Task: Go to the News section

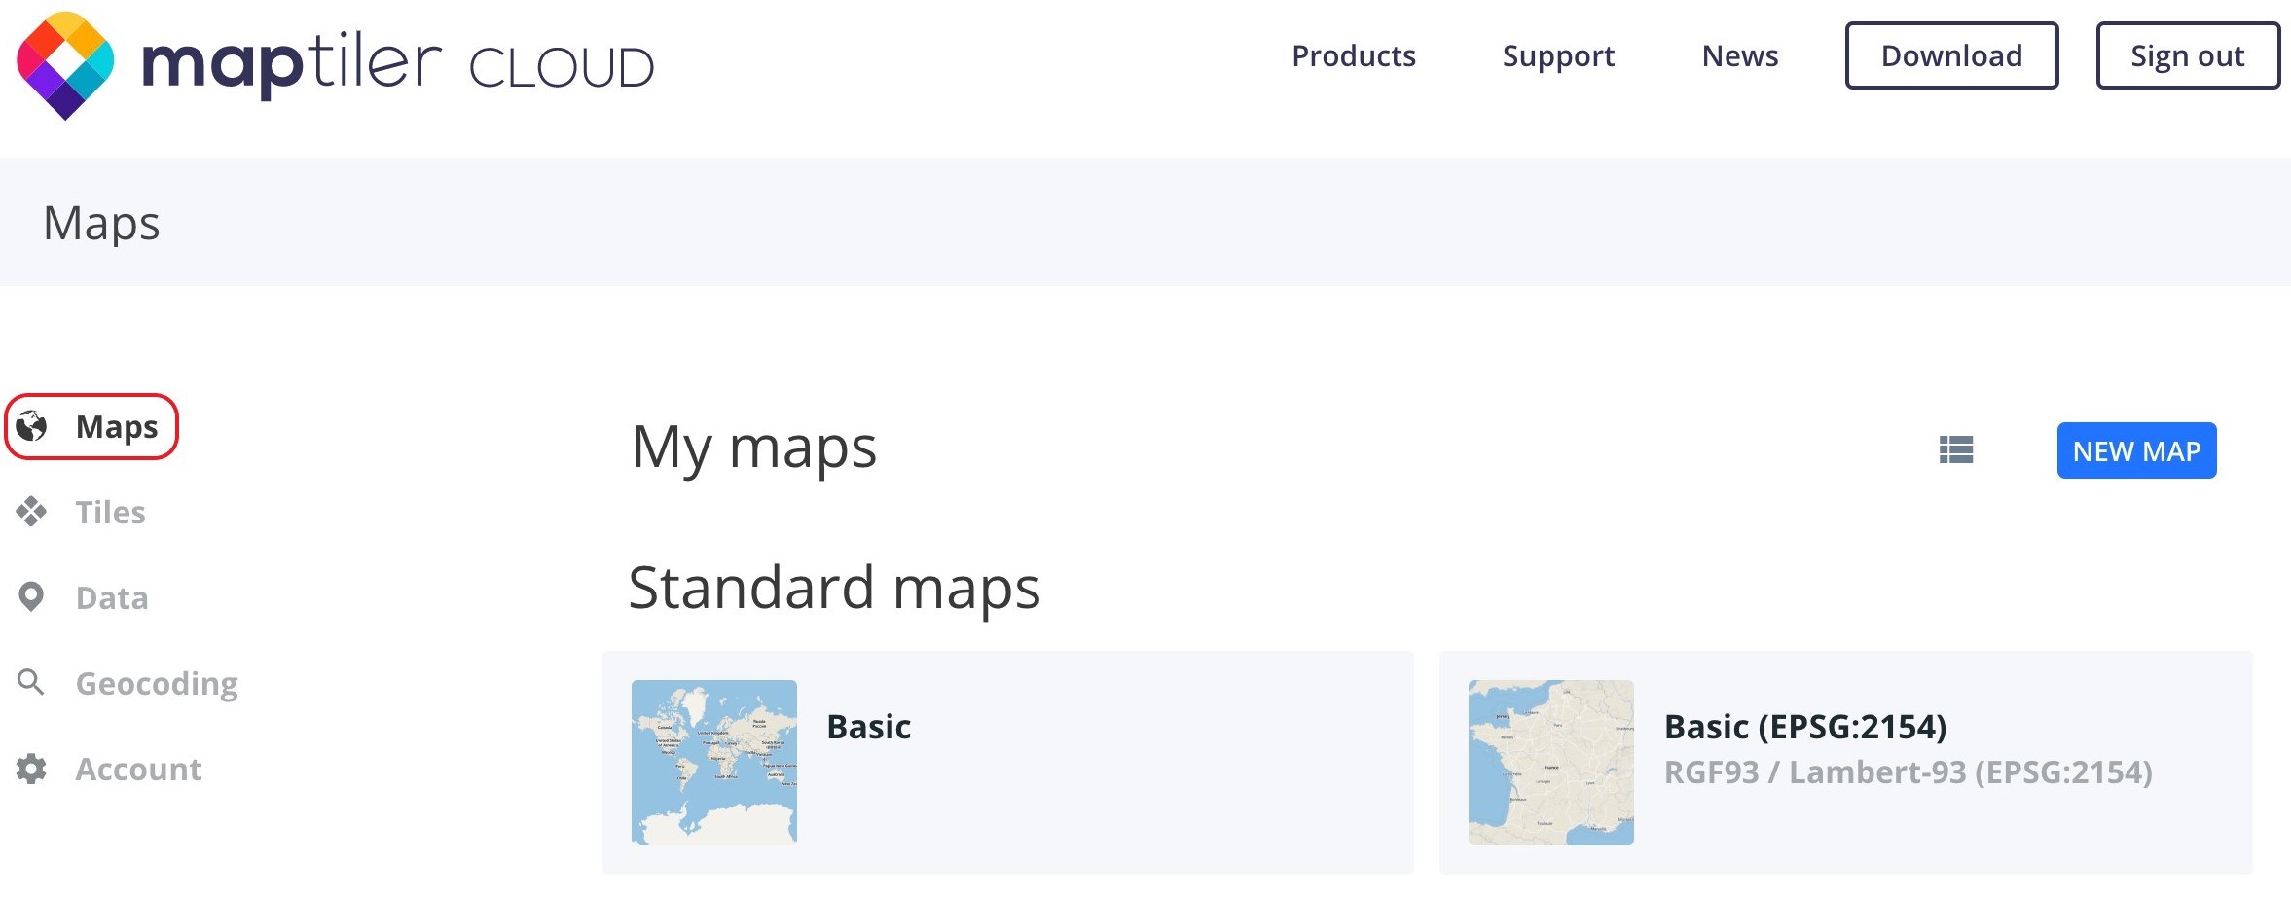Action: [1739, 55]
